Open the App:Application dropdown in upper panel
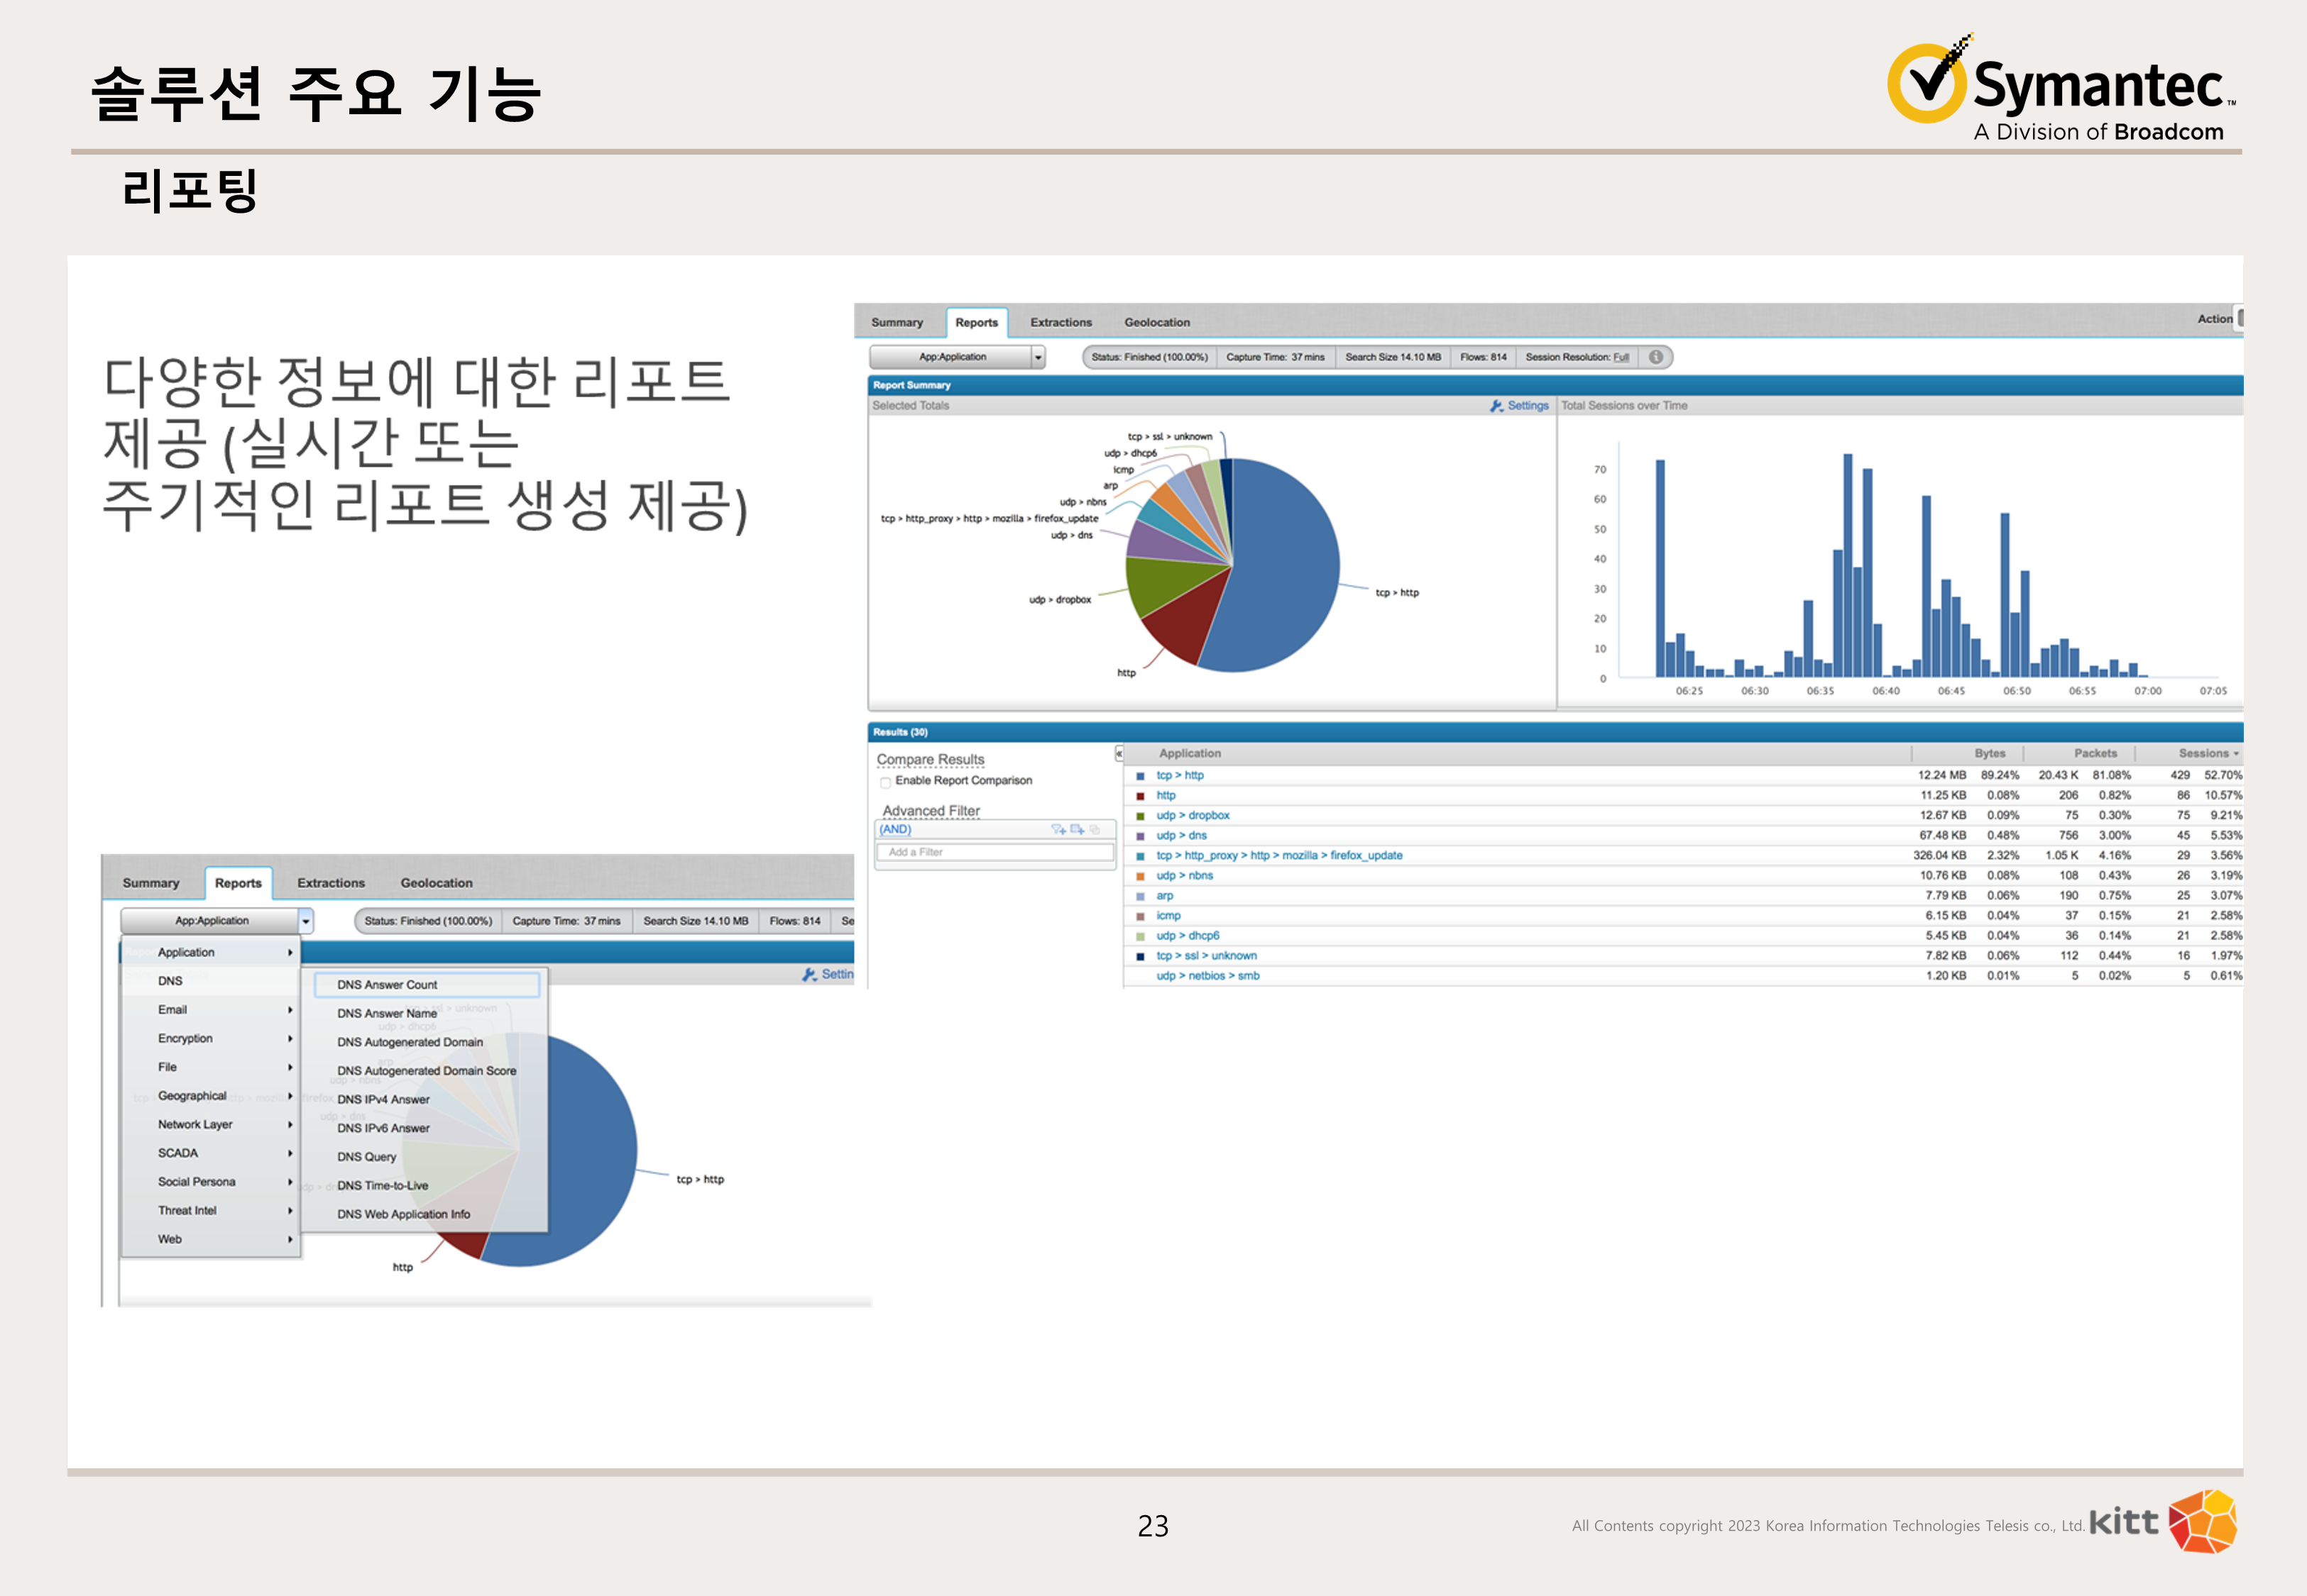The height and width of the screenshot is (1596, 2307). 1038,357
